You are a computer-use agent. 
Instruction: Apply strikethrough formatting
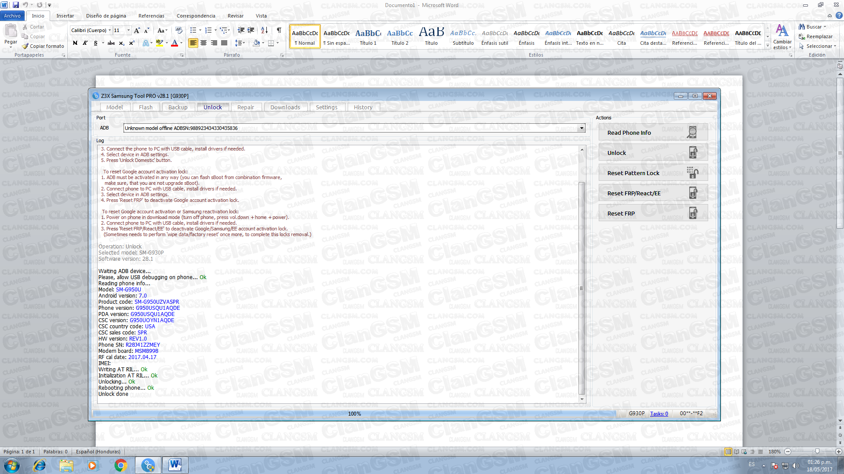tap(111, 43)
